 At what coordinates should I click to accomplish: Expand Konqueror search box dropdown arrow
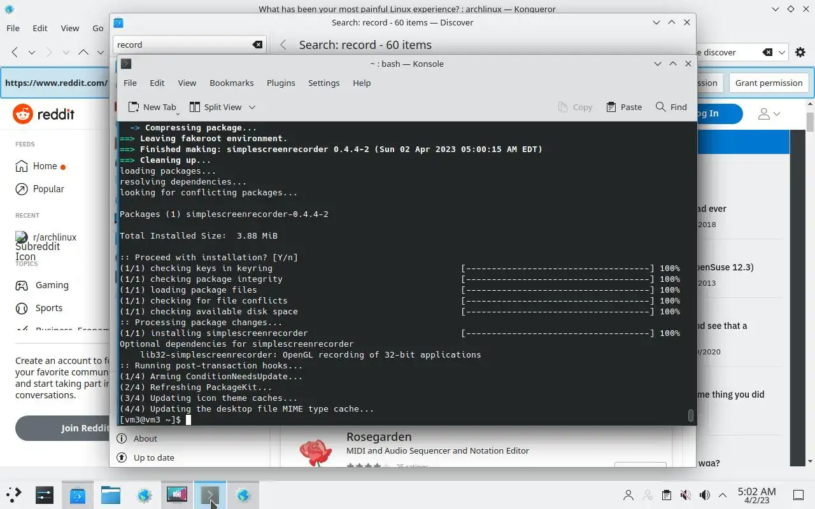pyautogui.click(x=783, y=52)
